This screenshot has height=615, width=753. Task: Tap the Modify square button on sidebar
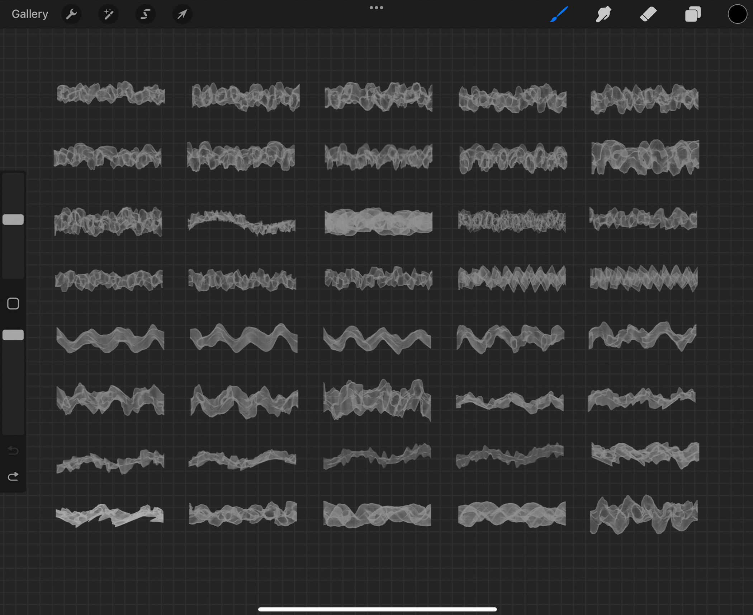click(13, 303)
